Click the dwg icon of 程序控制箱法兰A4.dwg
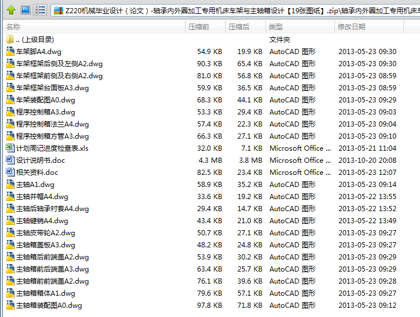This screenshot has height=317, width=420. coord(10,124)
